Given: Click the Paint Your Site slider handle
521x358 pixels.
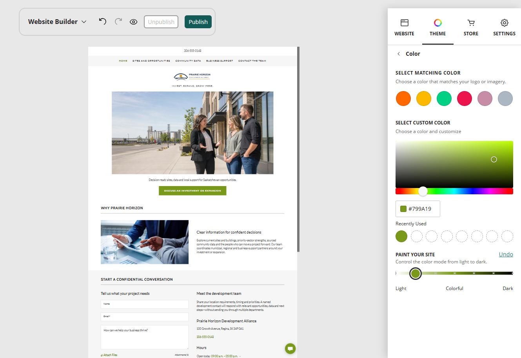Looking at the screenshot, I should 416,273.
